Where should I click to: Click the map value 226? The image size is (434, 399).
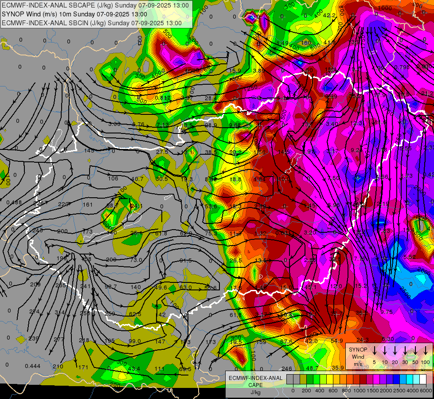(39, 203)
